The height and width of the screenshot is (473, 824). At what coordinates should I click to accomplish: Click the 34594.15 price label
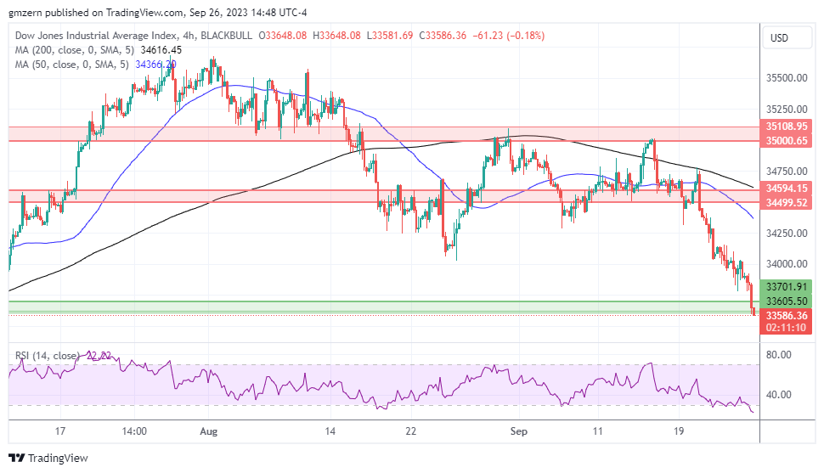pos(786,189)
